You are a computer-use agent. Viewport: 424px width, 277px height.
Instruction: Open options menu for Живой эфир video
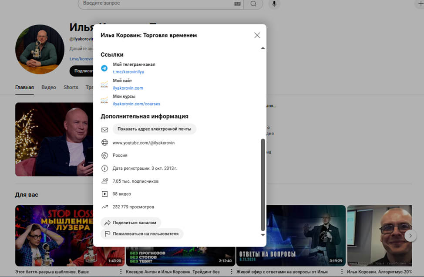tap(342, 272)
